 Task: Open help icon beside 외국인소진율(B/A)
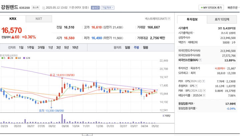[200, 60]
